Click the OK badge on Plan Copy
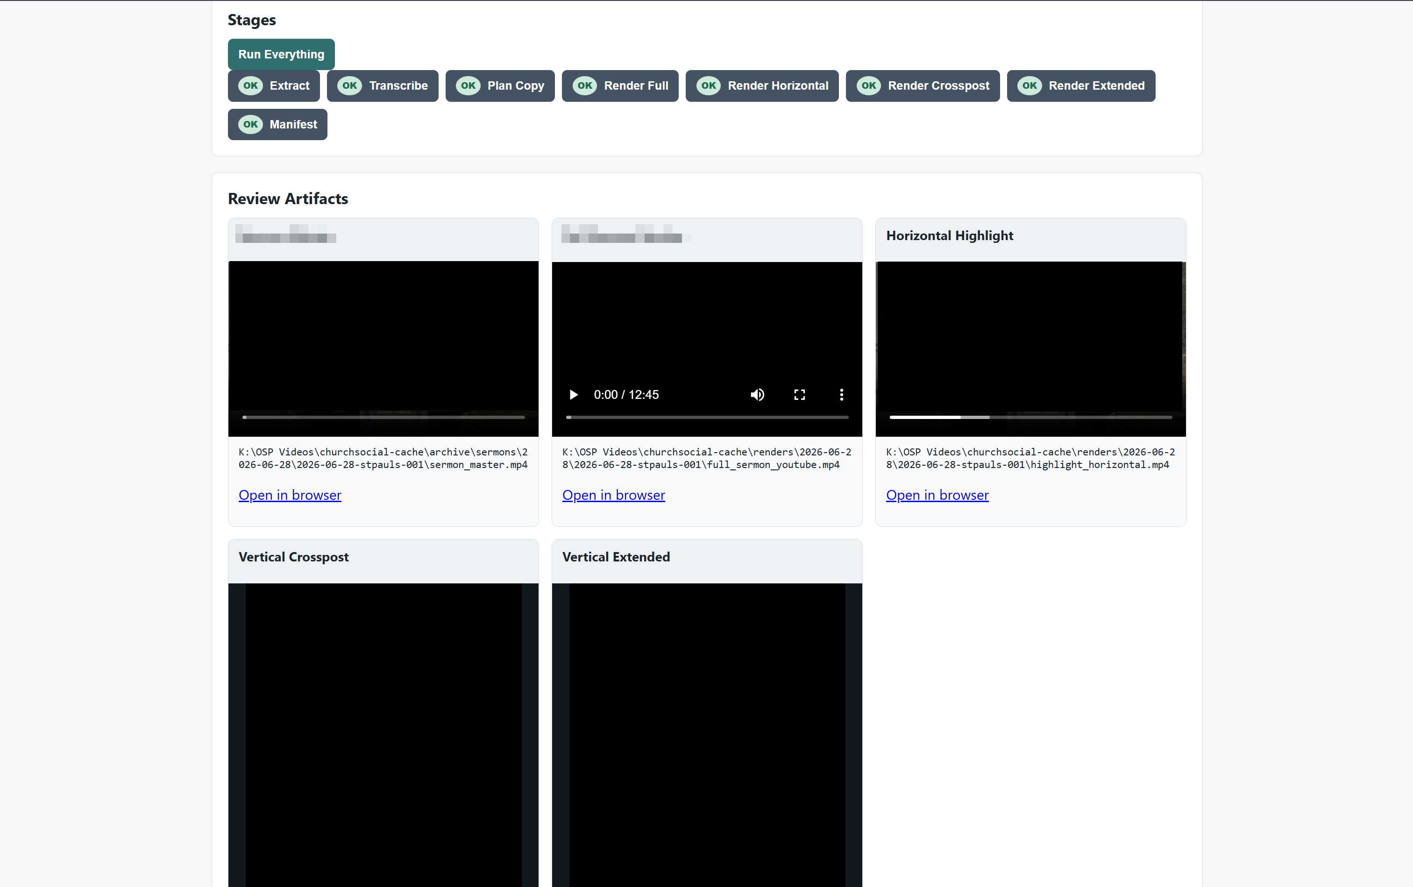Viewport: 1413px width, 887px height. tap(468, 85)
